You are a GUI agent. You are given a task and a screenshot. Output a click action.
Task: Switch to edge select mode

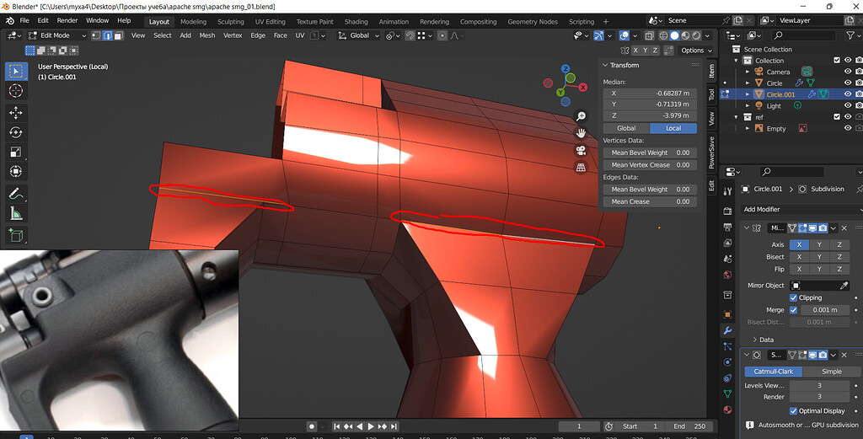(x=107, y=35)
